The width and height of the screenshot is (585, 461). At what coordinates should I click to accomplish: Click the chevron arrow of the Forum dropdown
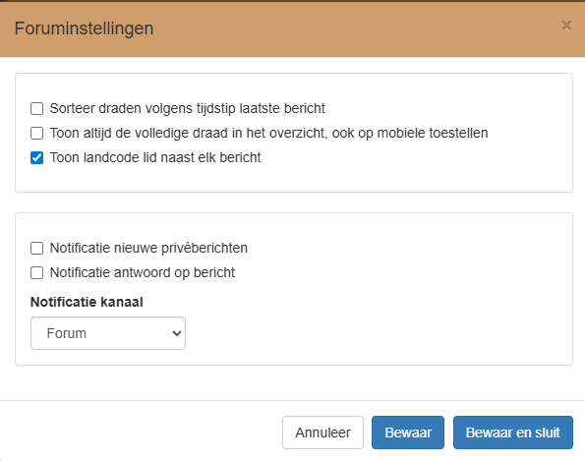tap(176, 333)
